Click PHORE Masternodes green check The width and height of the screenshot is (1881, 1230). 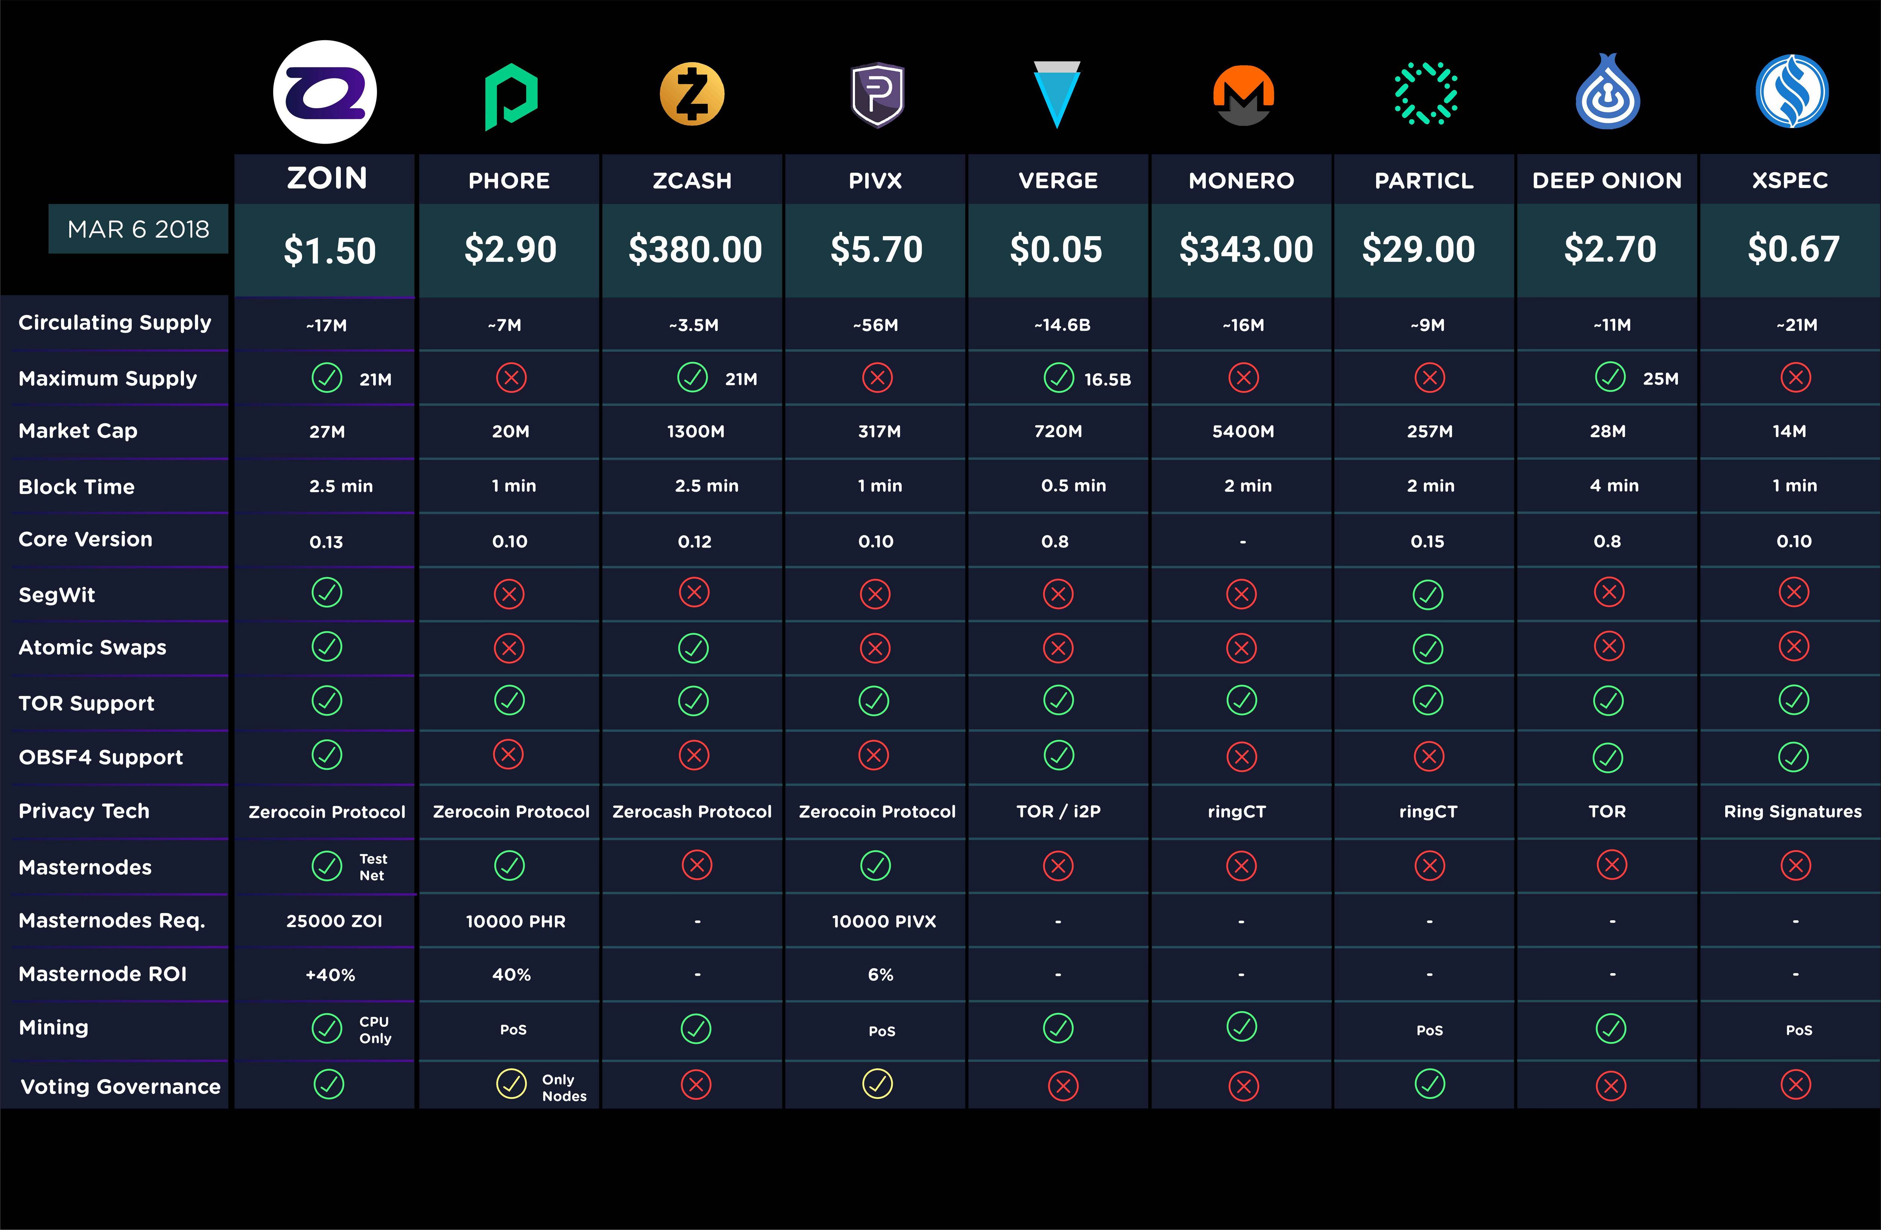(509, 866)
